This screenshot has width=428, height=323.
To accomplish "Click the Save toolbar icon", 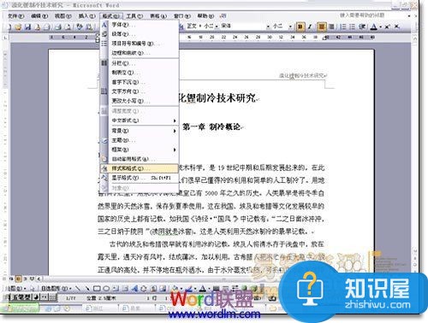I will pos(27,26).
